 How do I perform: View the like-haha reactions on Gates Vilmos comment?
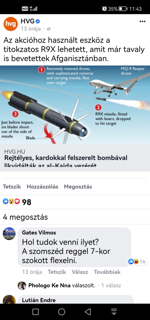137,261
